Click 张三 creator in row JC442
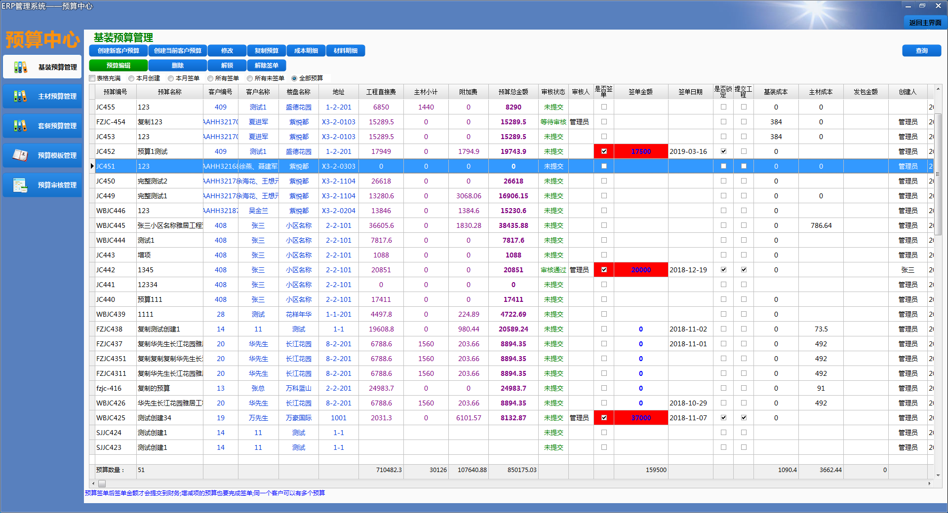 point(908,270)
